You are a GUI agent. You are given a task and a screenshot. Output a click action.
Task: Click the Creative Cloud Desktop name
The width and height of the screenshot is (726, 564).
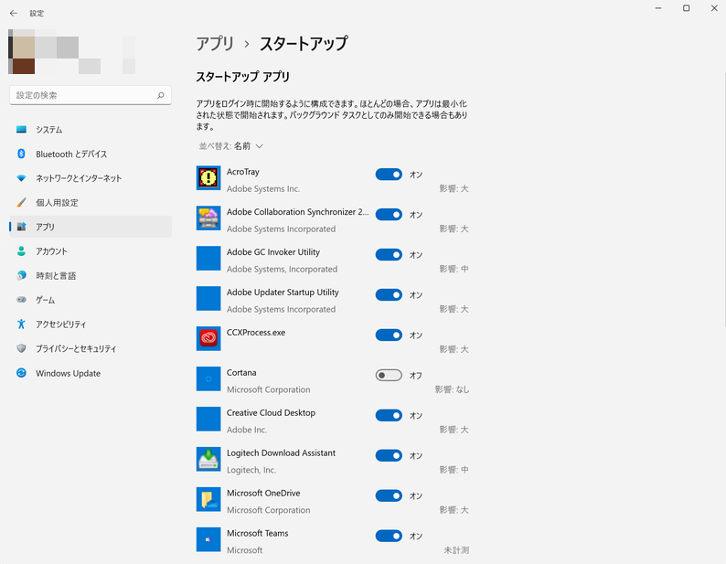[x=271, y=413]
